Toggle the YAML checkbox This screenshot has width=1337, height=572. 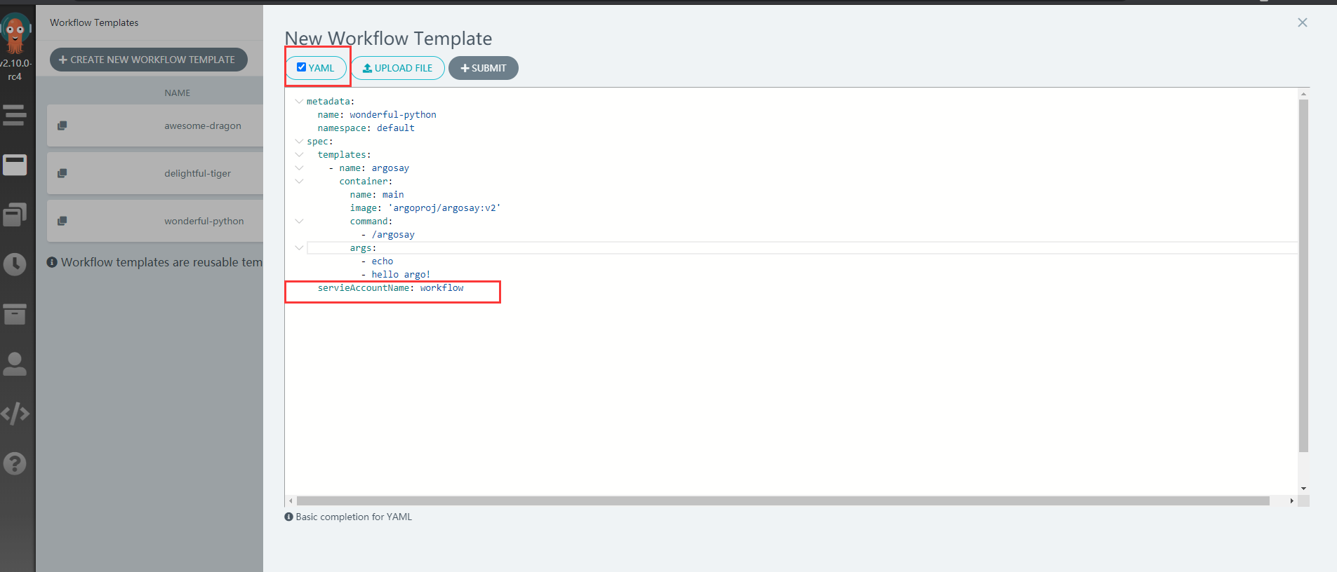tap(302, 67)
